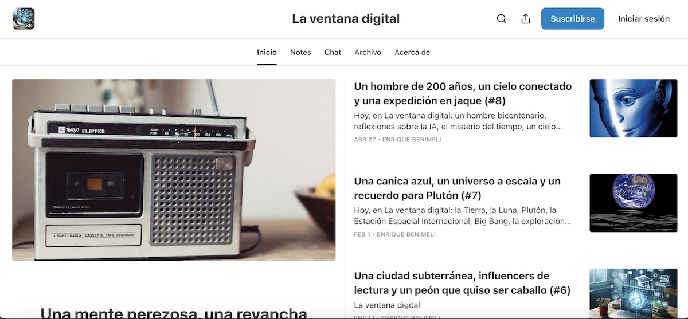Open the Chat tab
Viewport: 688px width, 319px height.
point(333,52)
